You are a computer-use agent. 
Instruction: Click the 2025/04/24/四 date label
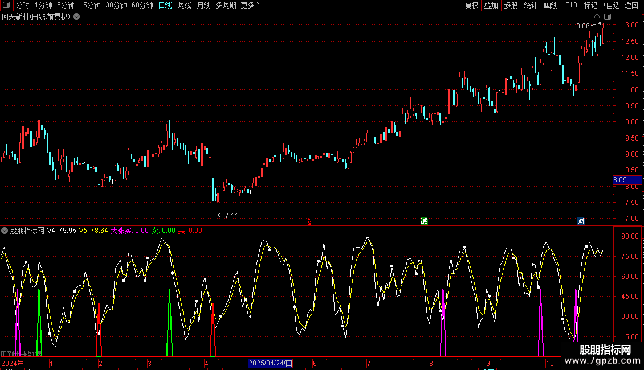[x=270, y=363]
